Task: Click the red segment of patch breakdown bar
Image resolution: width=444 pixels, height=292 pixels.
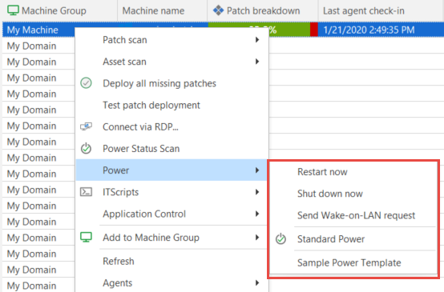Action: tap(313, 30)
